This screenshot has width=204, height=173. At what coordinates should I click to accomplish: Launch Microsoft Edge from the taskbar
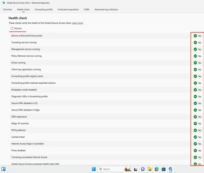click(156, 169)
